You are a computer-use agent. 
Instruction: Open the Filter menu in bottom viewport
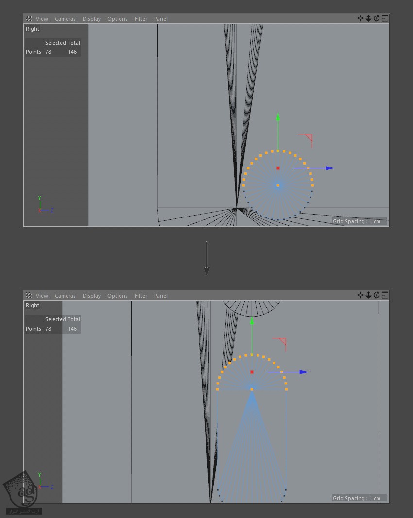coord(141,296)
